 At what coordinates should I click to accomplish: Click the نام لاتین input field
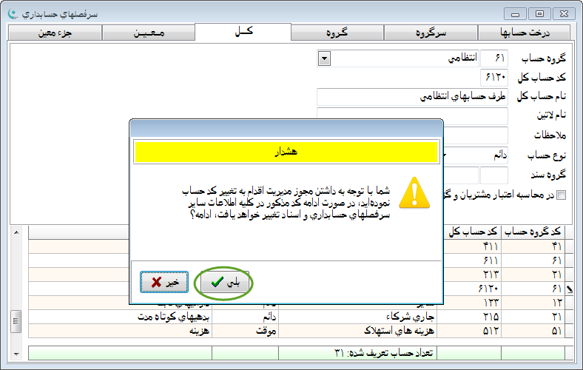coord(412,116)
